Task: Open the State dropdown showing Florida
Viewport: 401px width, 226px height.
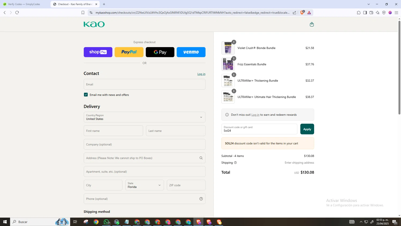Action: [x=145, y=185]
